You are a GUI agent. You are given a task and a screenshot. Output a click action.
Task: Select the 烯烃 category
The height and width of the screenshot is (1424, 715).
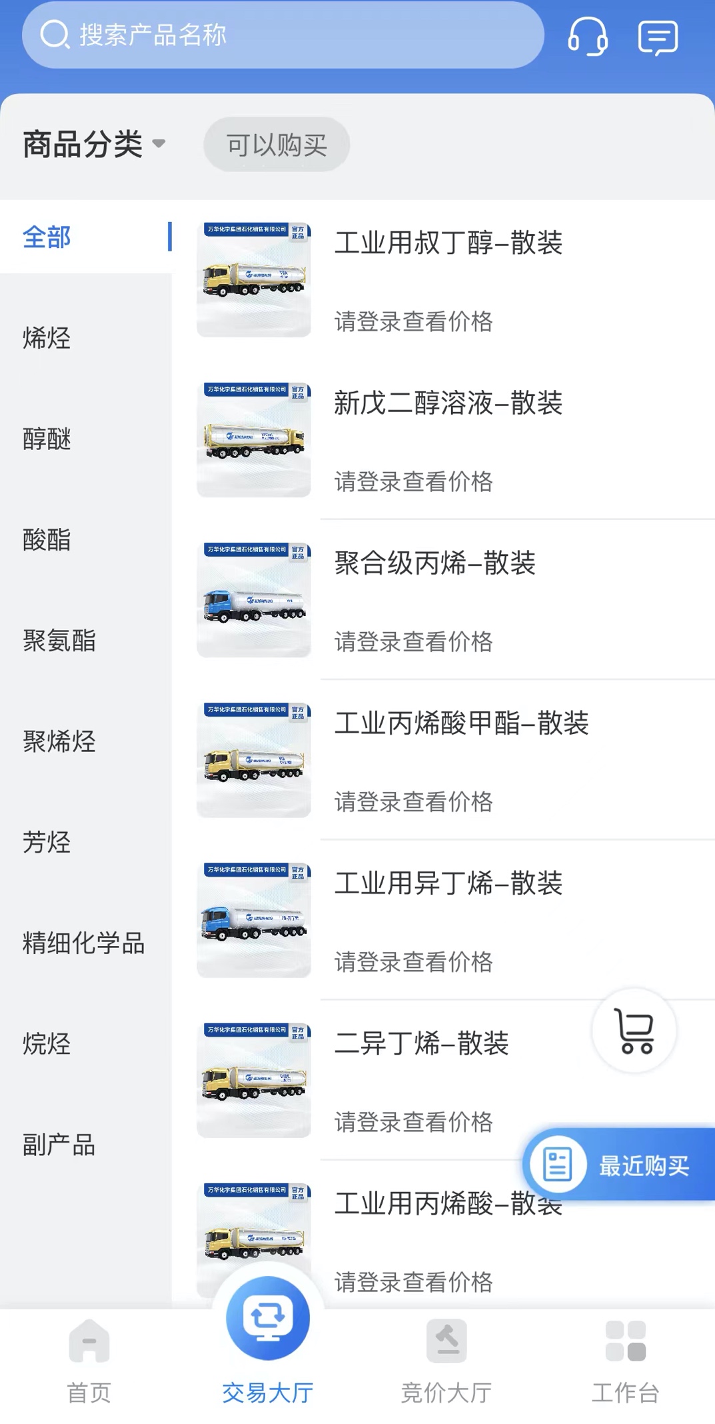[x=47, y=338]
